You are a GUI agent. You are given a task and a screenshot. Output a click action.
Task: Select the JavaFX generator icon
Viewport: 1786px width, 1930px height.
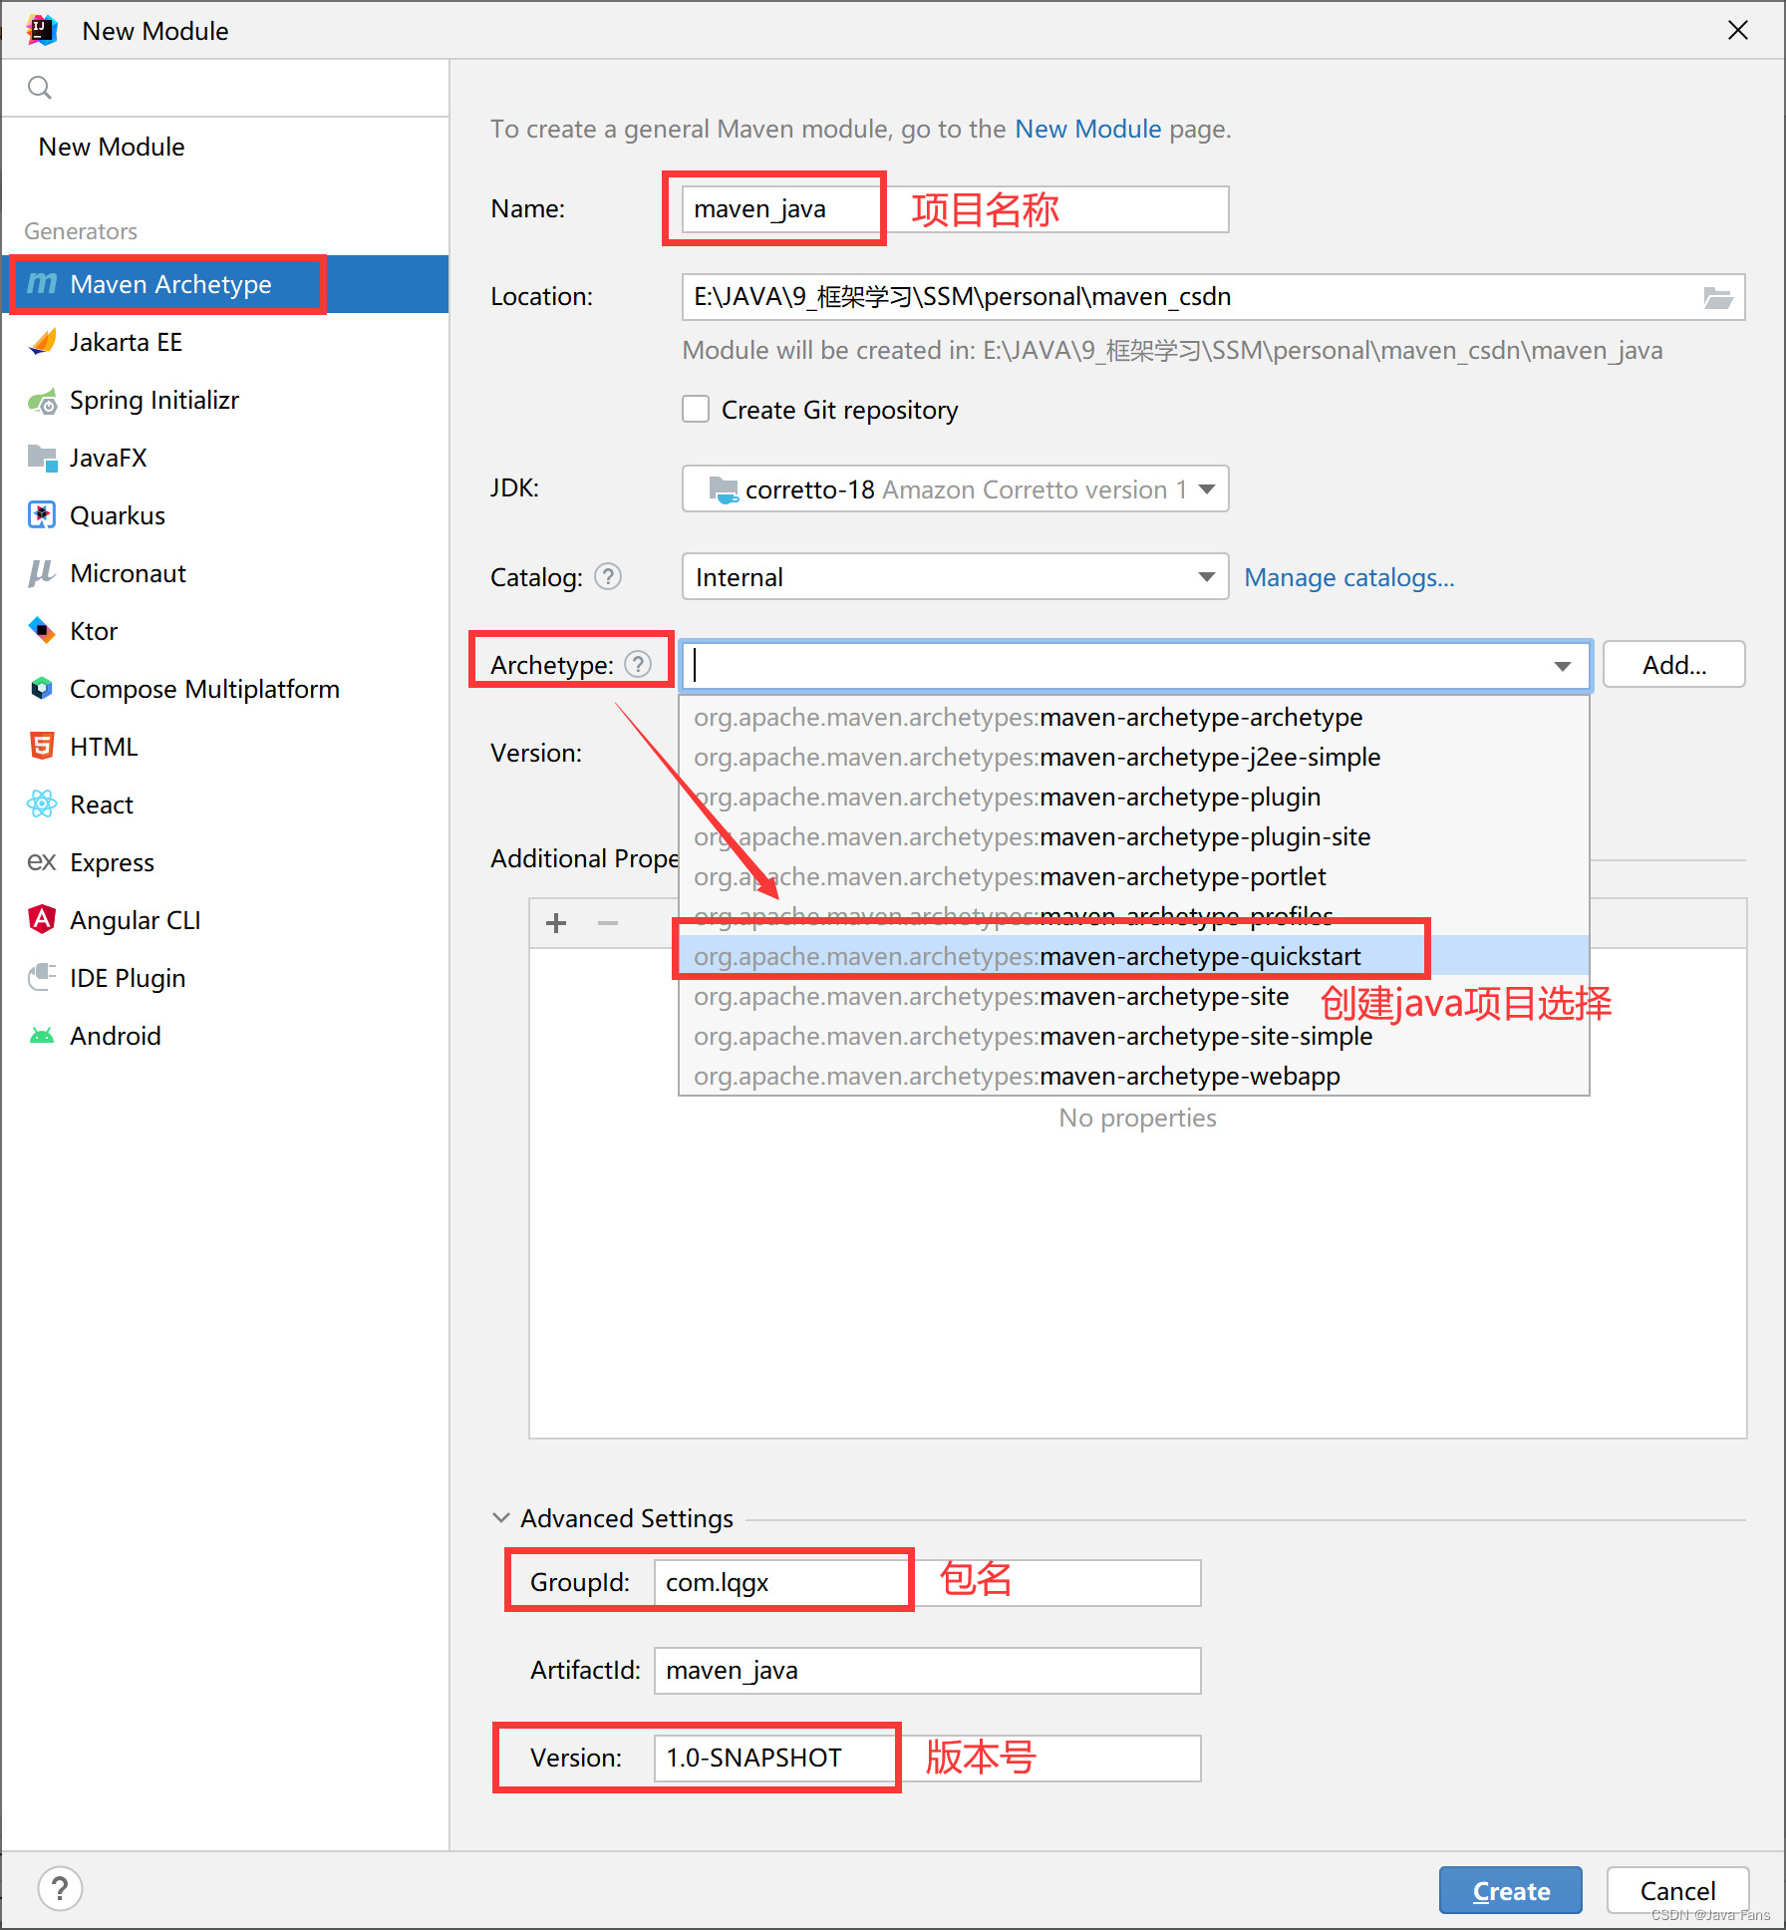tap(42, 459)
